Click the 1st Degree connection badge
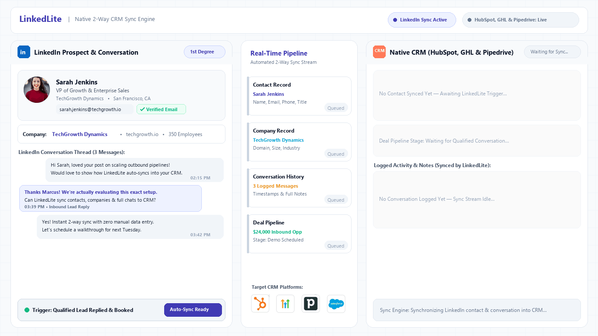Screen dimensions: 598x336 pos(204,52)
